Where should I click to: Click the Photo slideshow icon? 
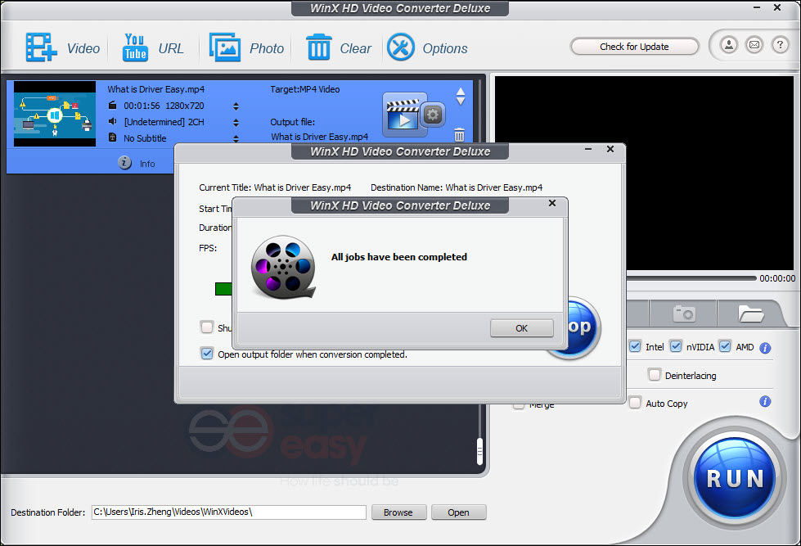click(x=224, y=47)
